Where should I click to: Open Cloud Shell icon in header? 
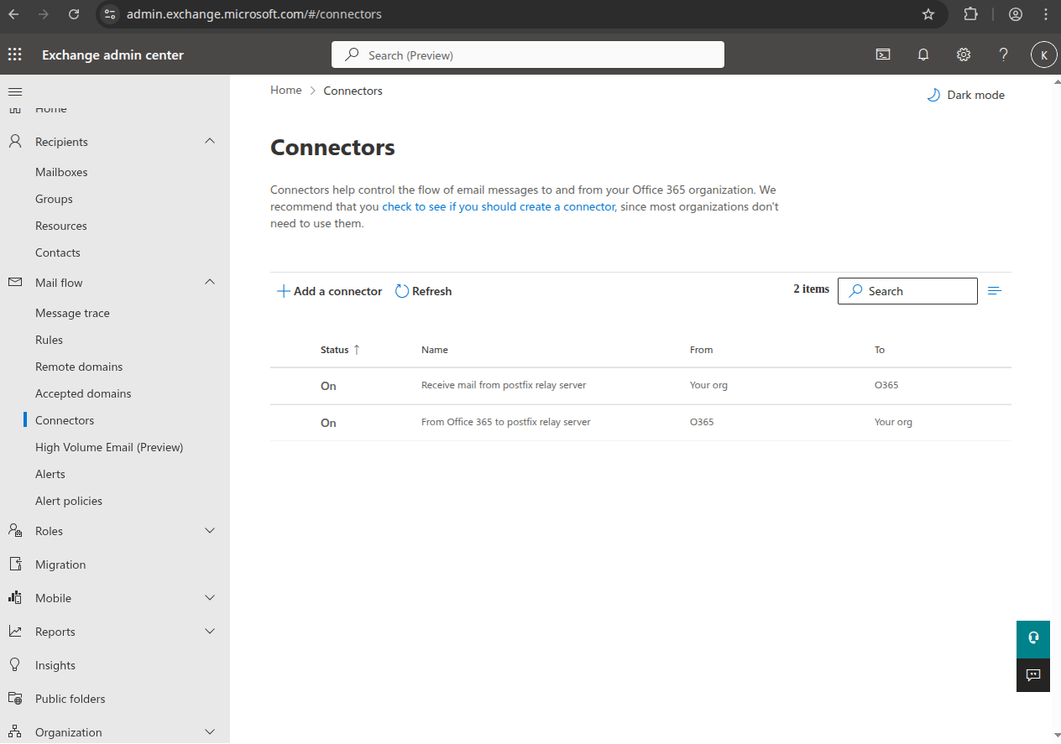(x=883, y=55)
